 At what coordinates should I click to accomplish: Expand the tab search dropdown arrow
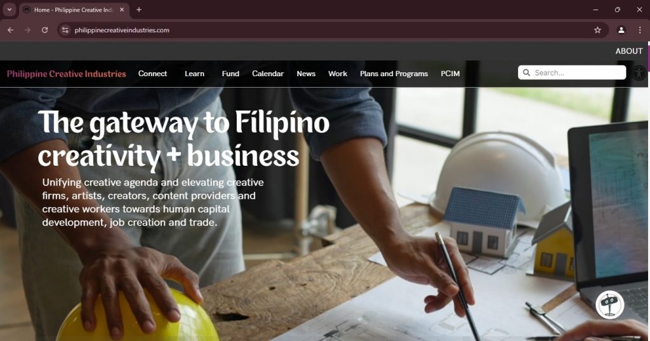click(9, 10)
